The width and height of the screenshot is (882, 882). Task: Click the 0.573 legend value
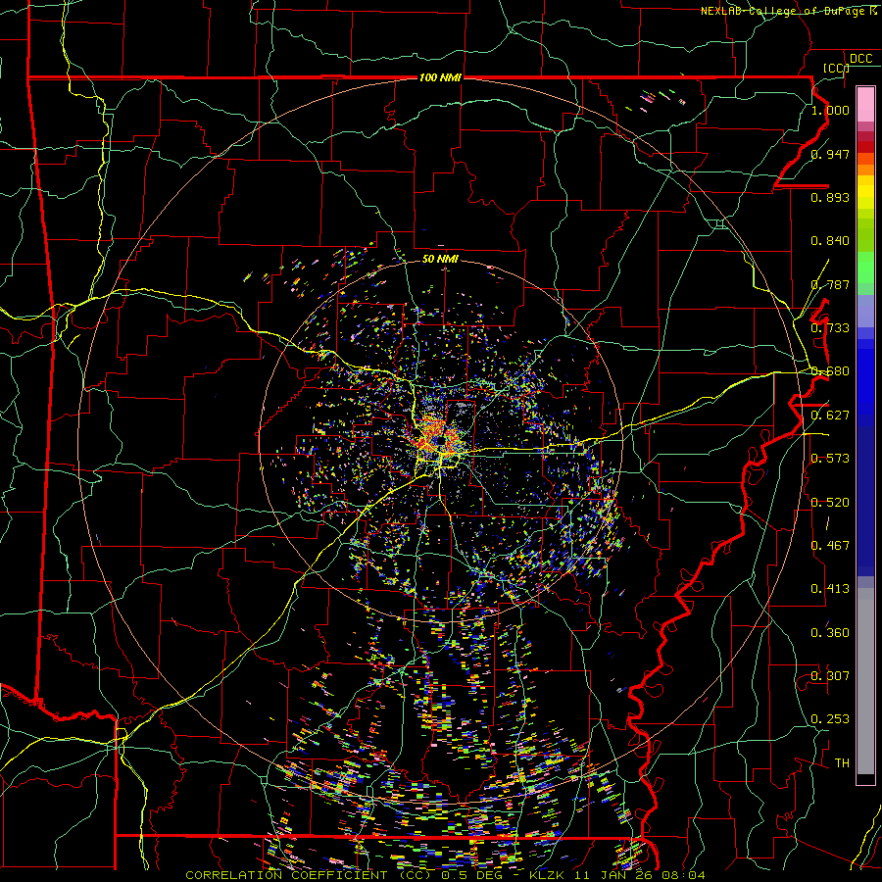coord(830,459)
